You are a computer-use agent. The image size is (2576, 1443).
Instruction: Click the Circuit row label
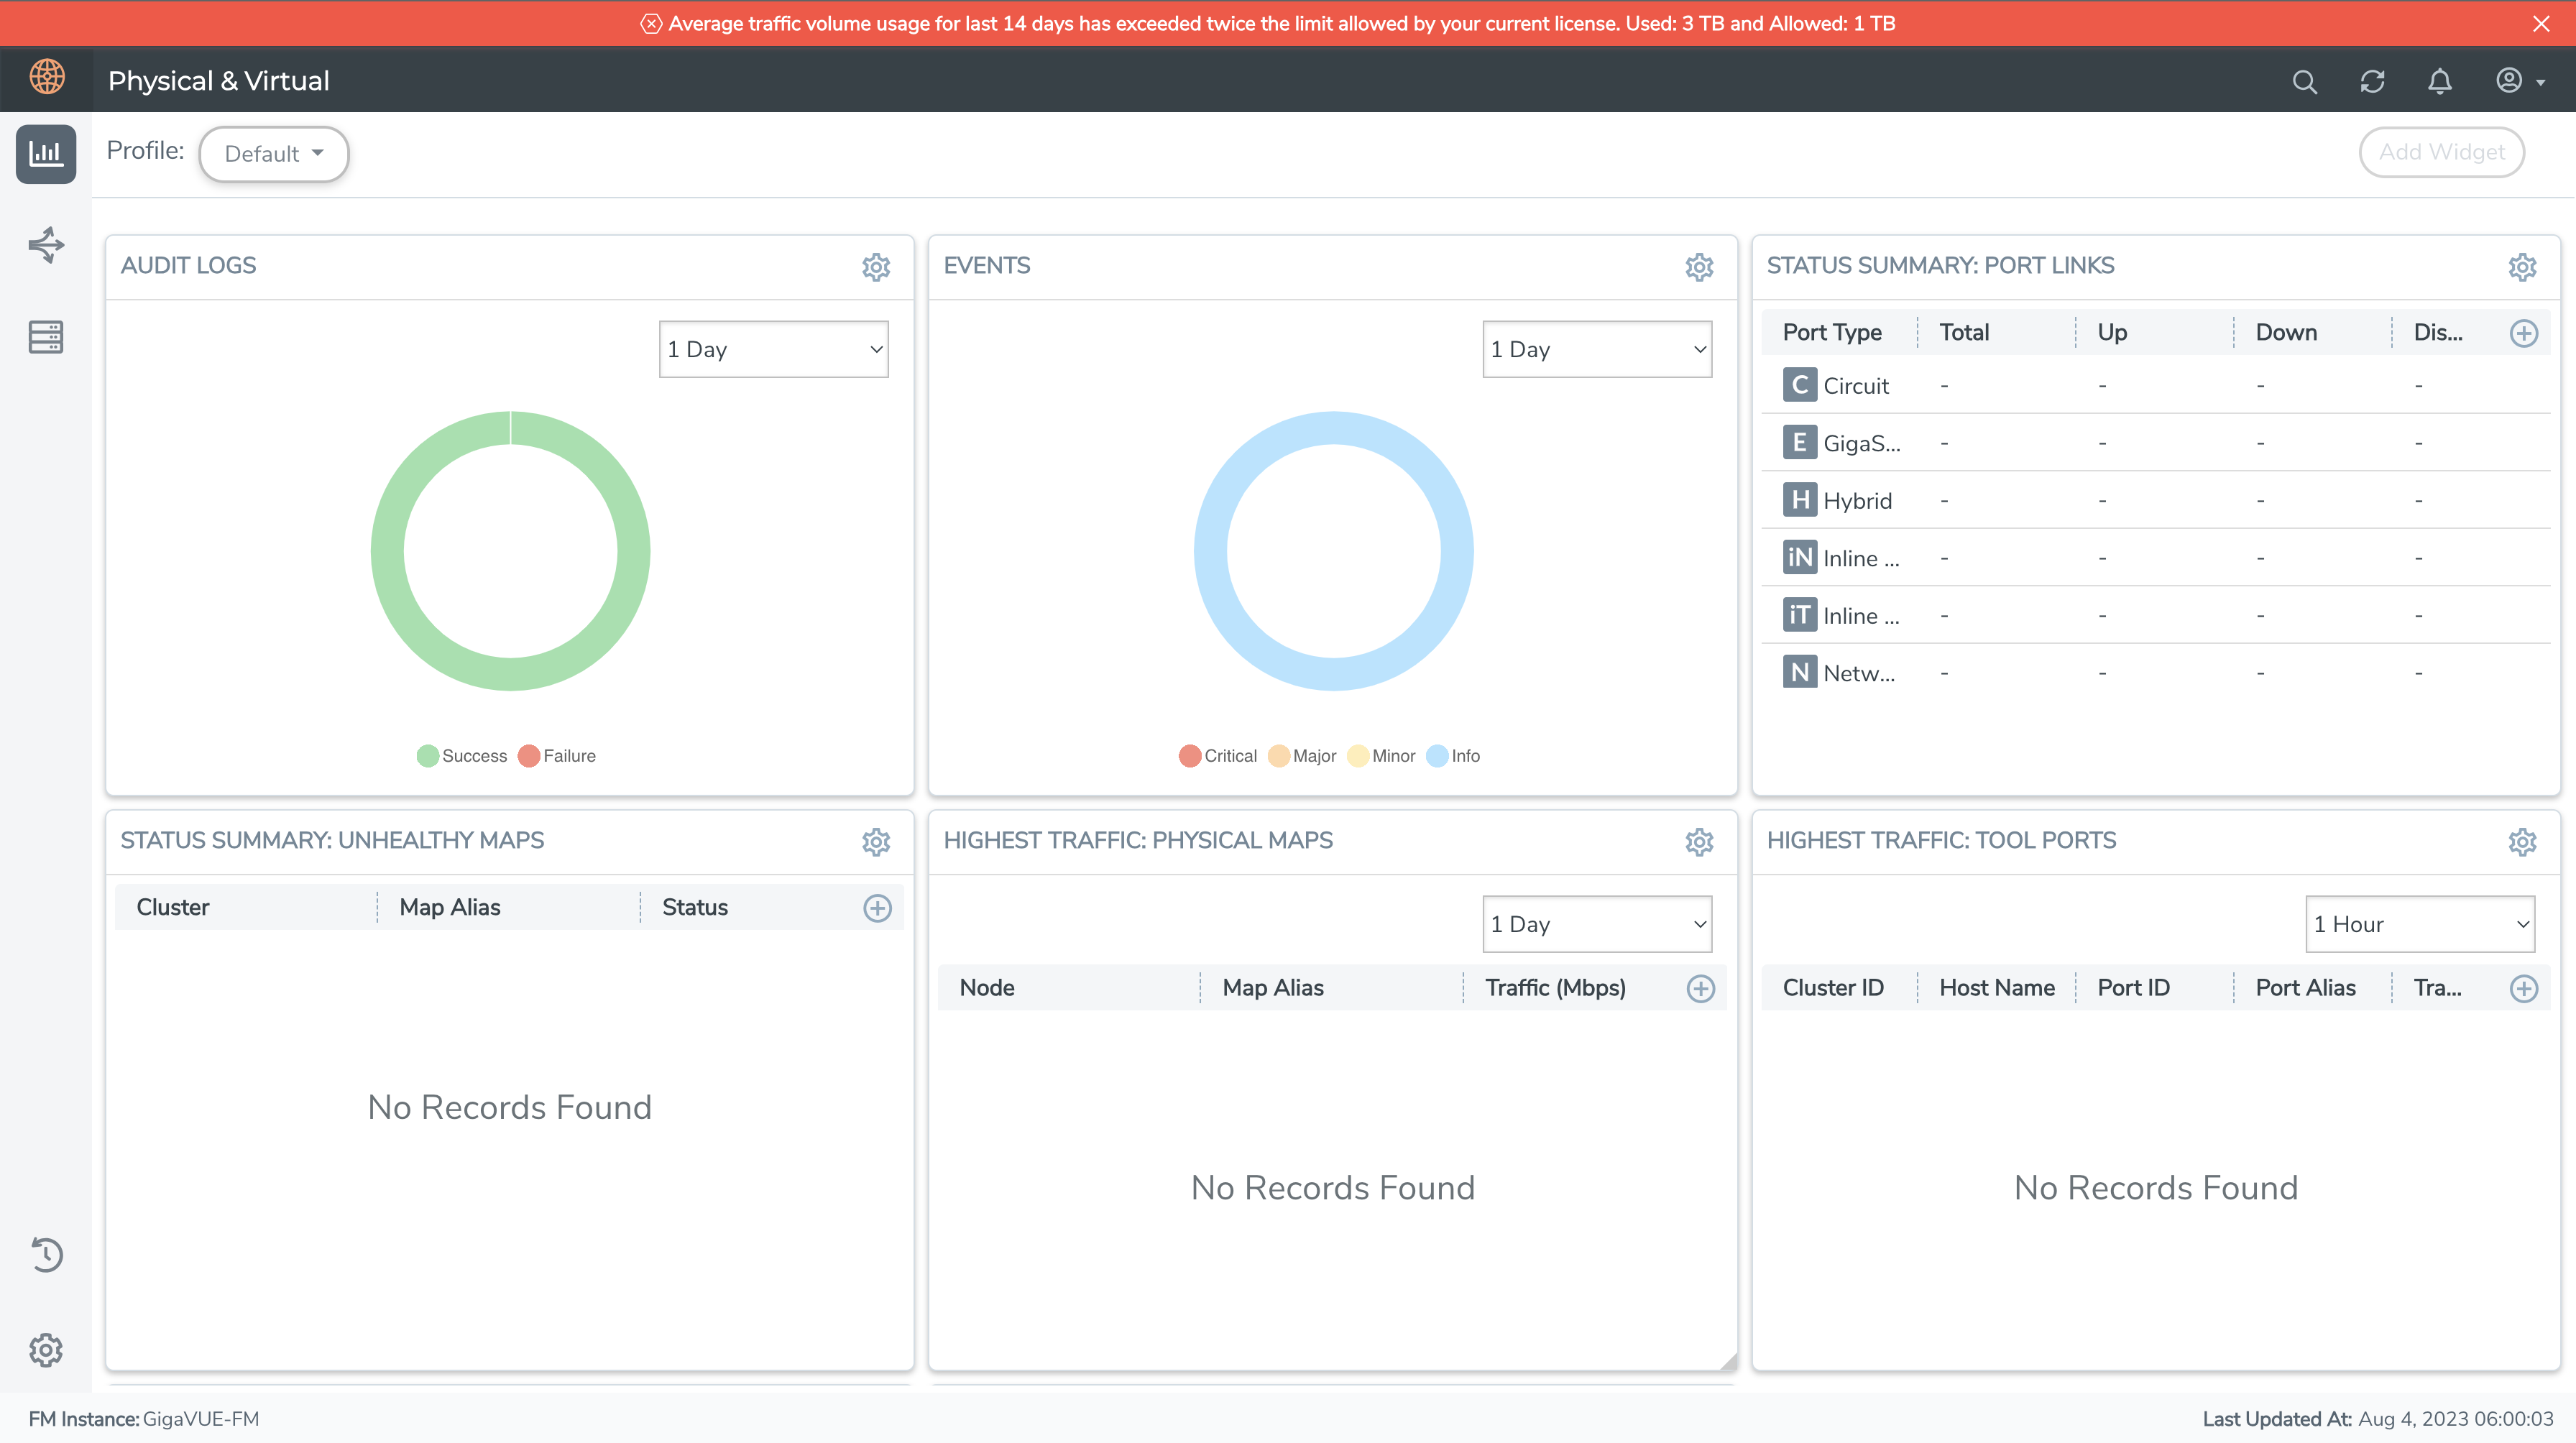point(1856,386)
